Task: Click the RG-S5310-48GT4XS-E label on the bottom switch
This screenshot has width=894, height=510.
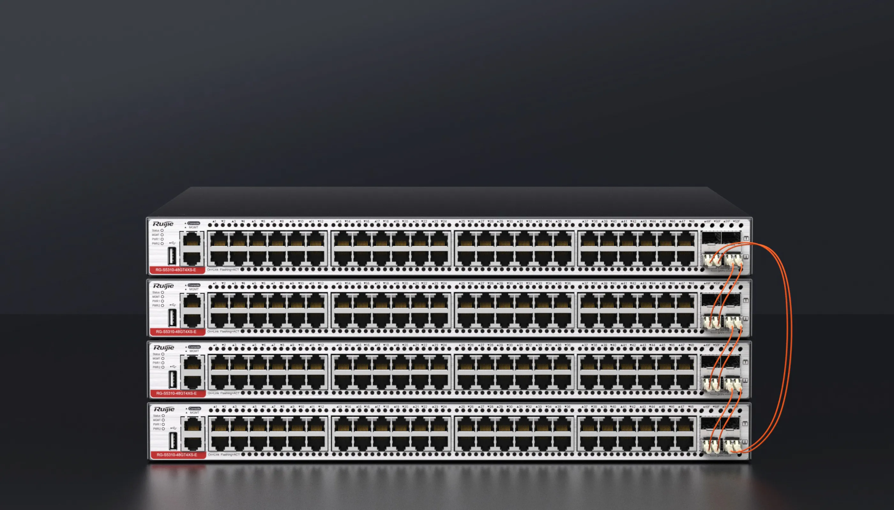Action: point(177,455)
